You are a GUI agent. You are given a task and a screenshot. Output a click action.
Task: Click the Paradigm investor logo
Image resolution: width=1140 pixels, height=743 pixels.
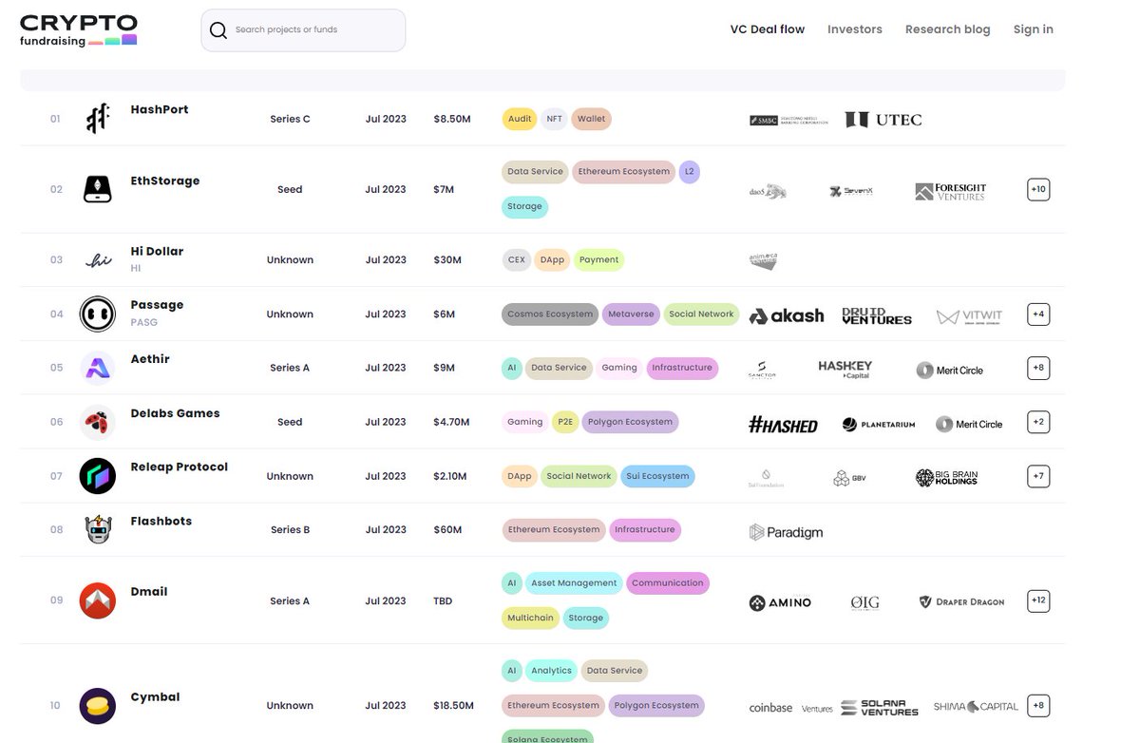coord(787,532)
